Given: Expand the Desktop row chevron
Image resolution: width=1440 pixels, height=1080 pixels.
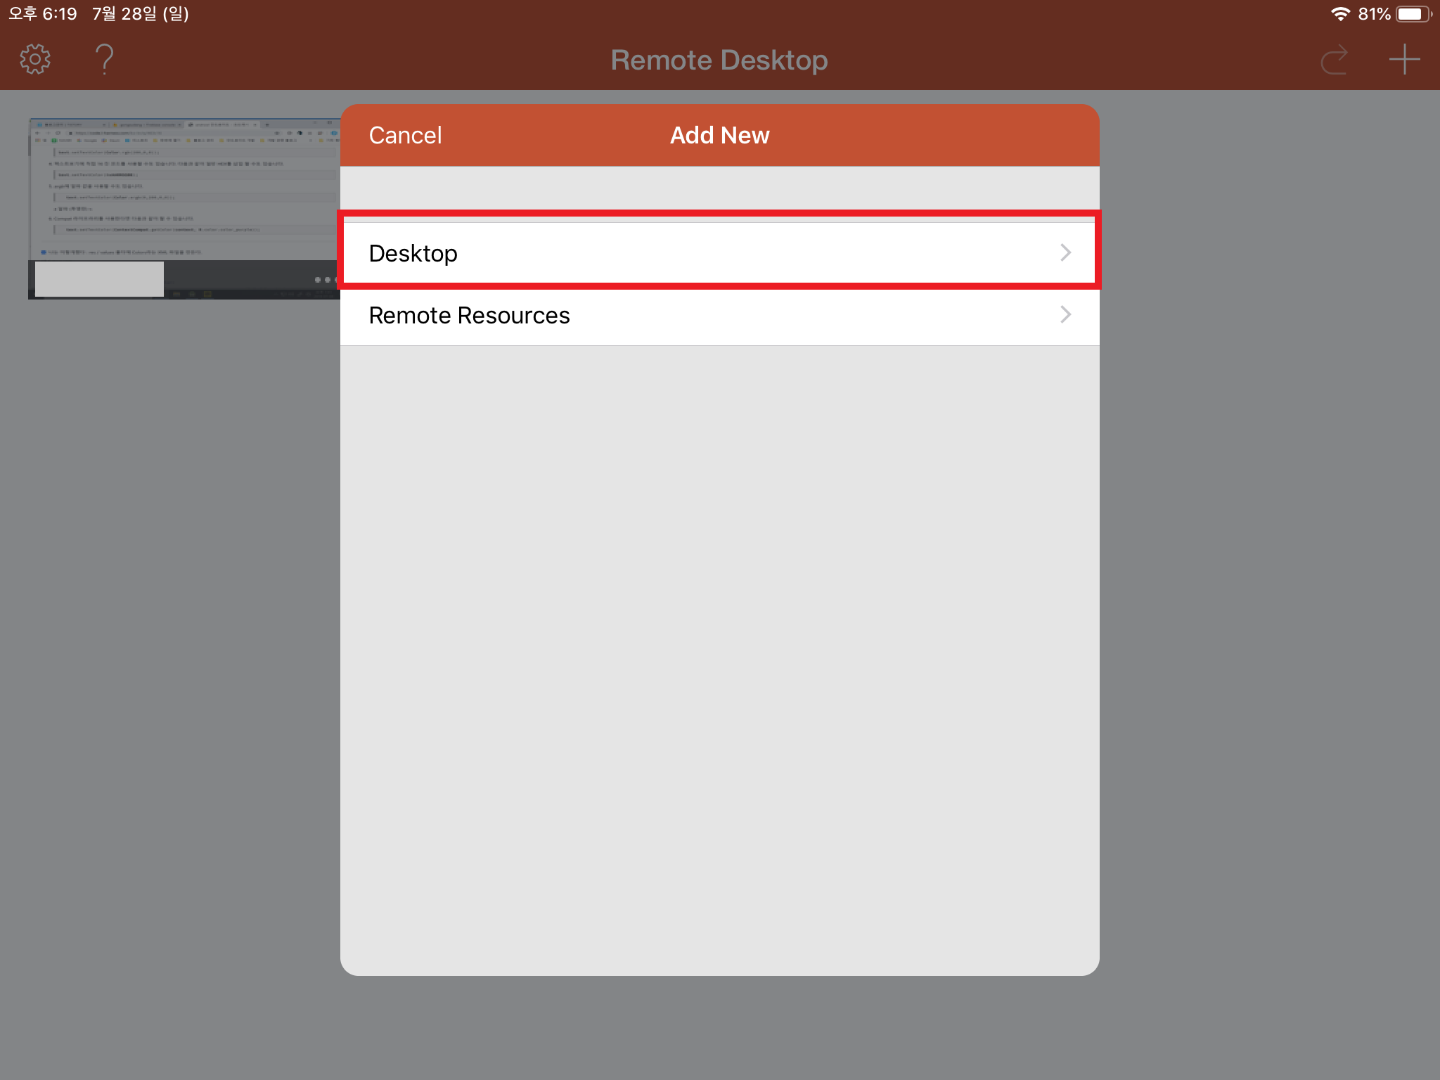Looking at the screenshot, I should click(1065, 252).
